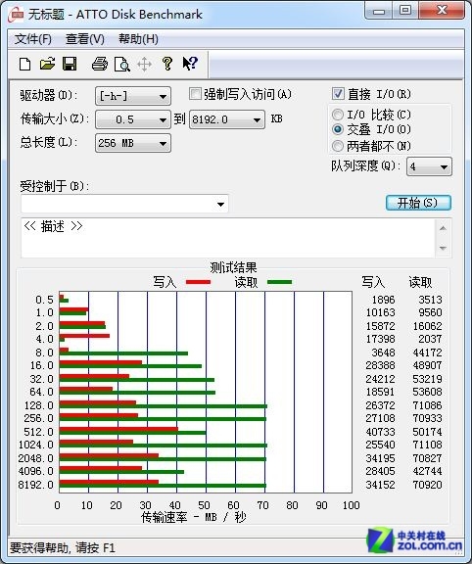The width and height of the screenshot is (472, 564).
Task: Click read value 44172
Action: click(427, 352)
